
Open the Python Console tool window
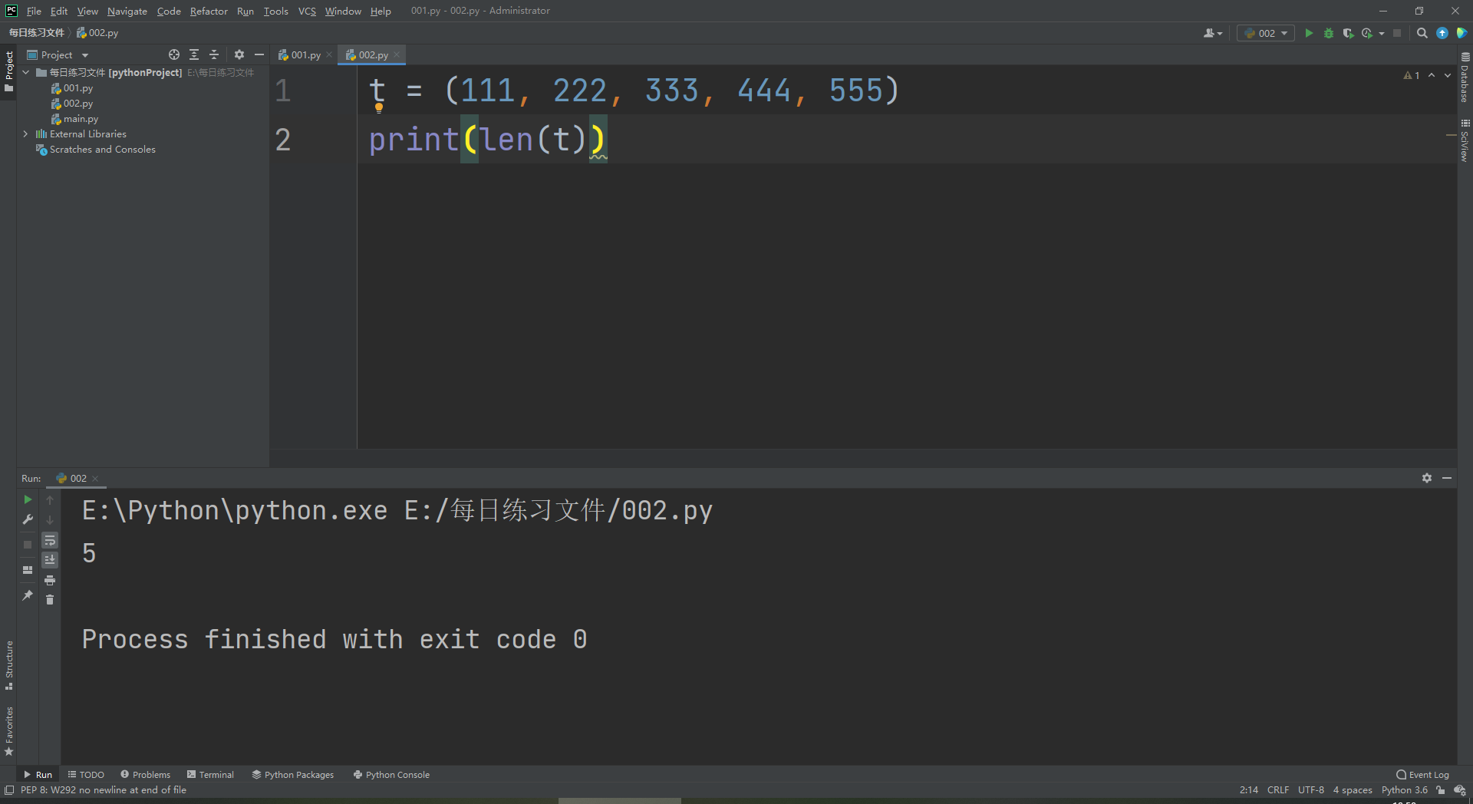[391, 775]
